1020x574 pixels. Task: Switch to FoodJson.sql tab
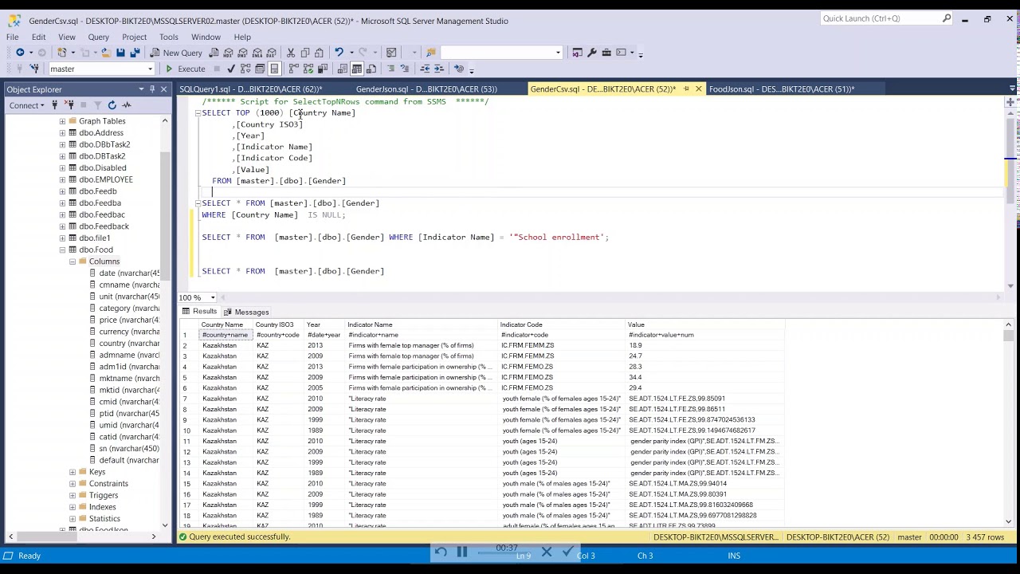pos(781,89)
